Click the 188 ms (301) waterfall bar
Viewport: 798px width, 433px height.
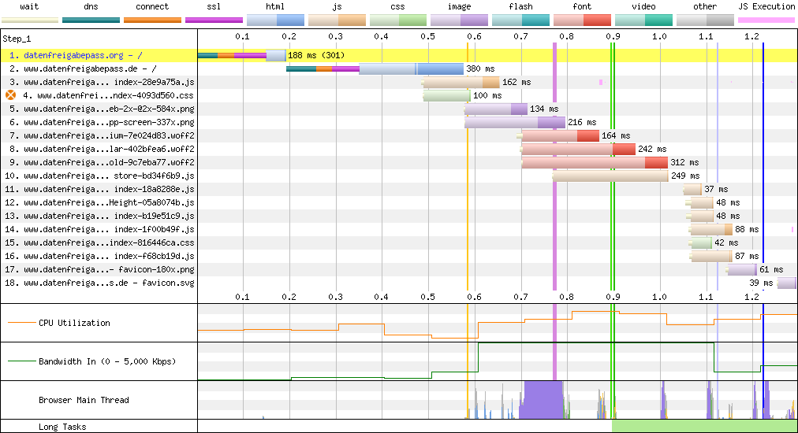(x=242, y=55)
